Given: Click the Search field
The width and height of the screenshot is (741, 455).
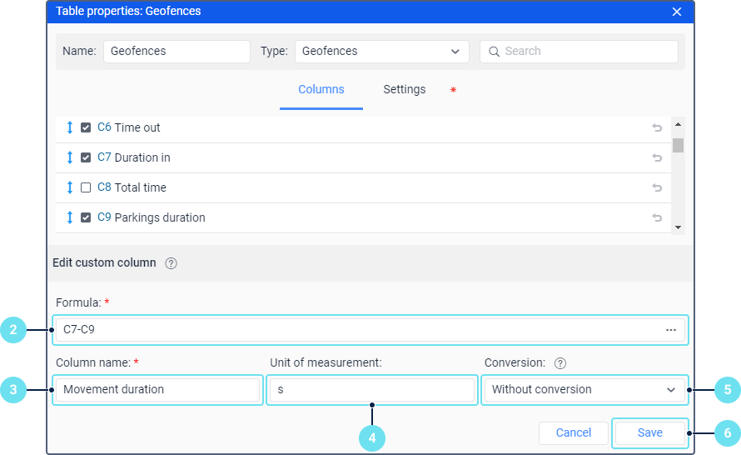Looking at the screenshot, I should tap(579, 52).
